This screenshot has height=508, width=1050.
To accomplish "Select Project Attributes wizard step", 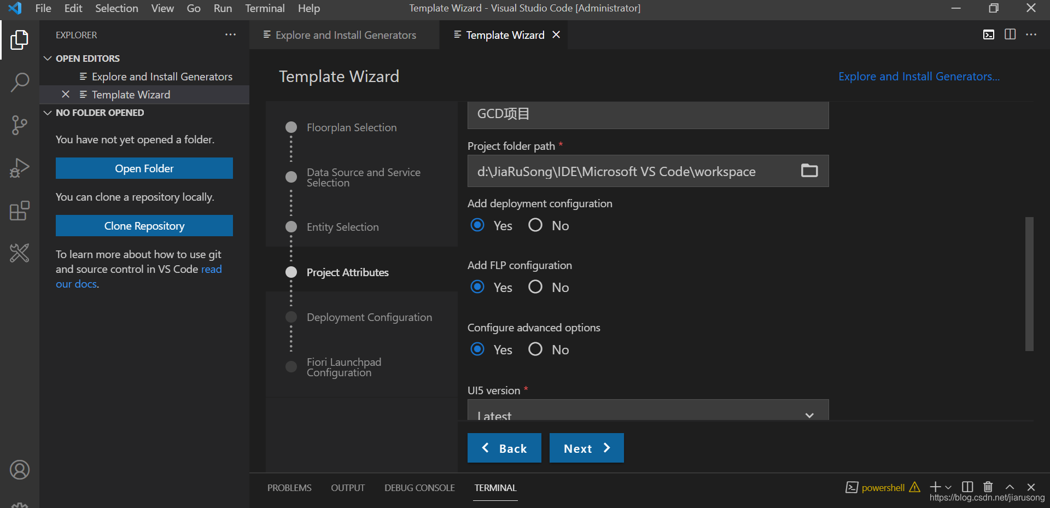I will (x=347, y=272).
